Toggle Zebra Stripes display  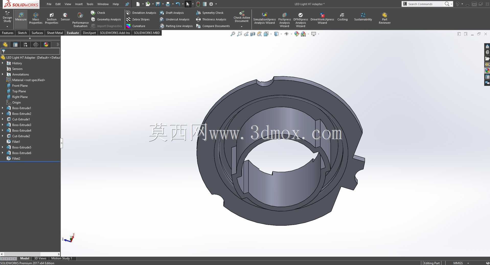138,19
